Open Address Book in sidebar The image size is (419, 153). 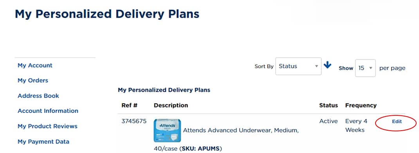pyautogui.click(x=38, y=96)
